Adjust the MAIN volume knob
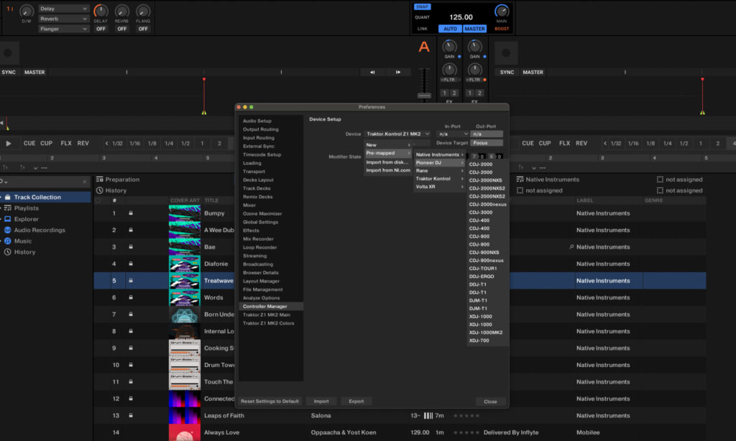Viewport: 736px width, 441px height. coord(503,12)
